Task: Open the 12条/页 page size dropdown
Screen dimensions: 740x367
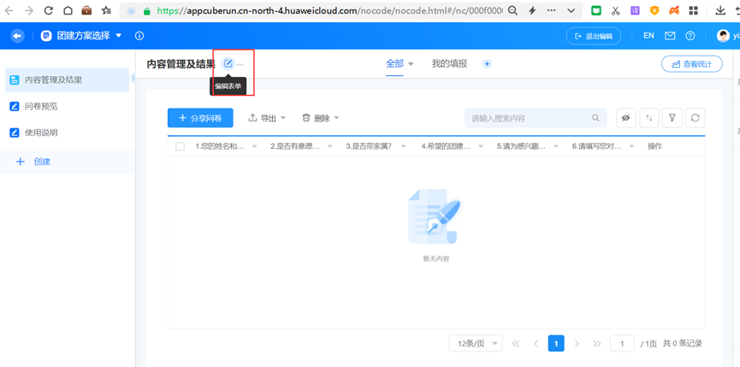Action: (476, 343)
